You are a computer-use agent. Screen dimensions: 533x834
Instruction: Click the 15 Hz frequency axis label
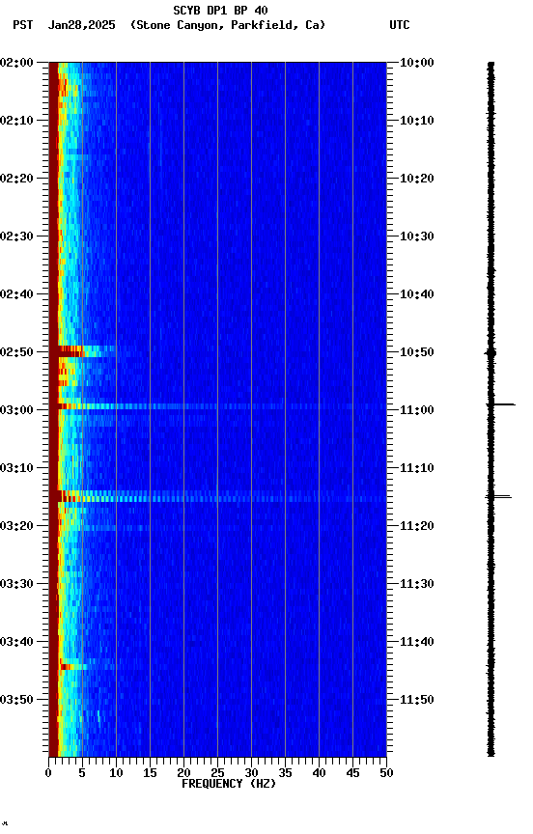click(150, 773)
